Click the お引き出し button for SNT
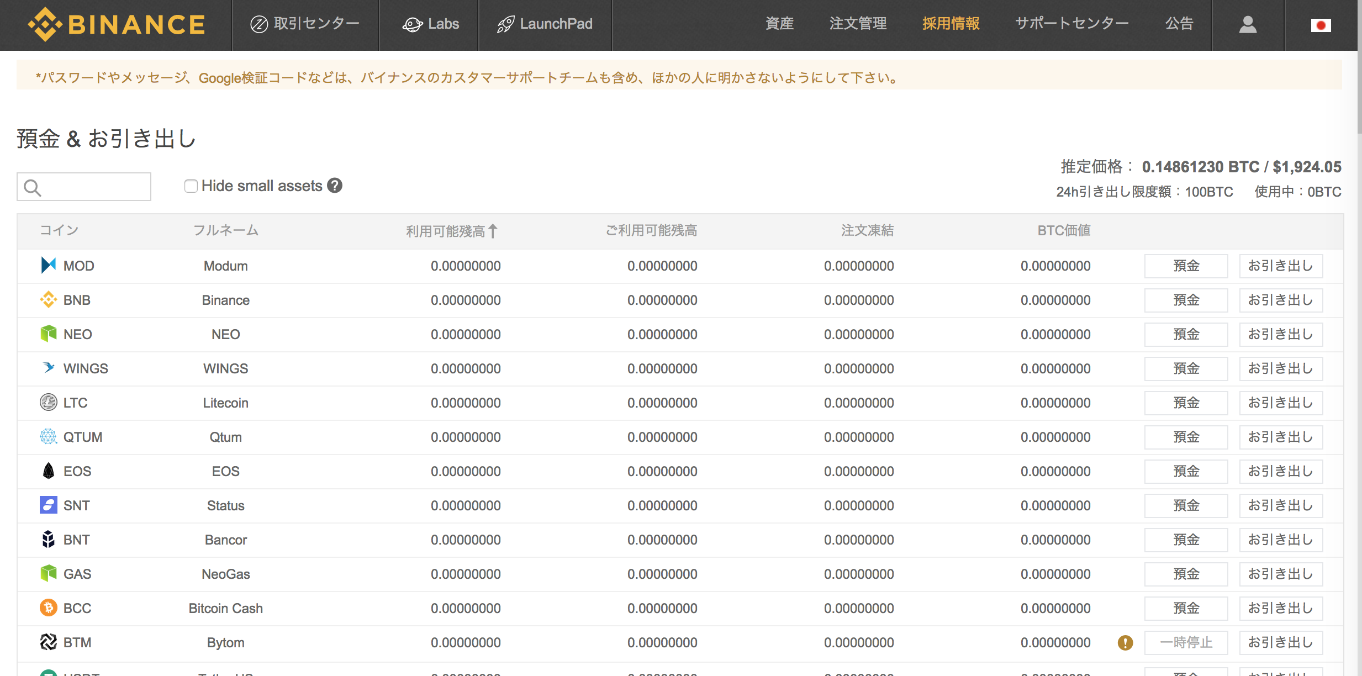Image resolution: width=1362 pixels, height=676 pixels. pos(1281,506)
